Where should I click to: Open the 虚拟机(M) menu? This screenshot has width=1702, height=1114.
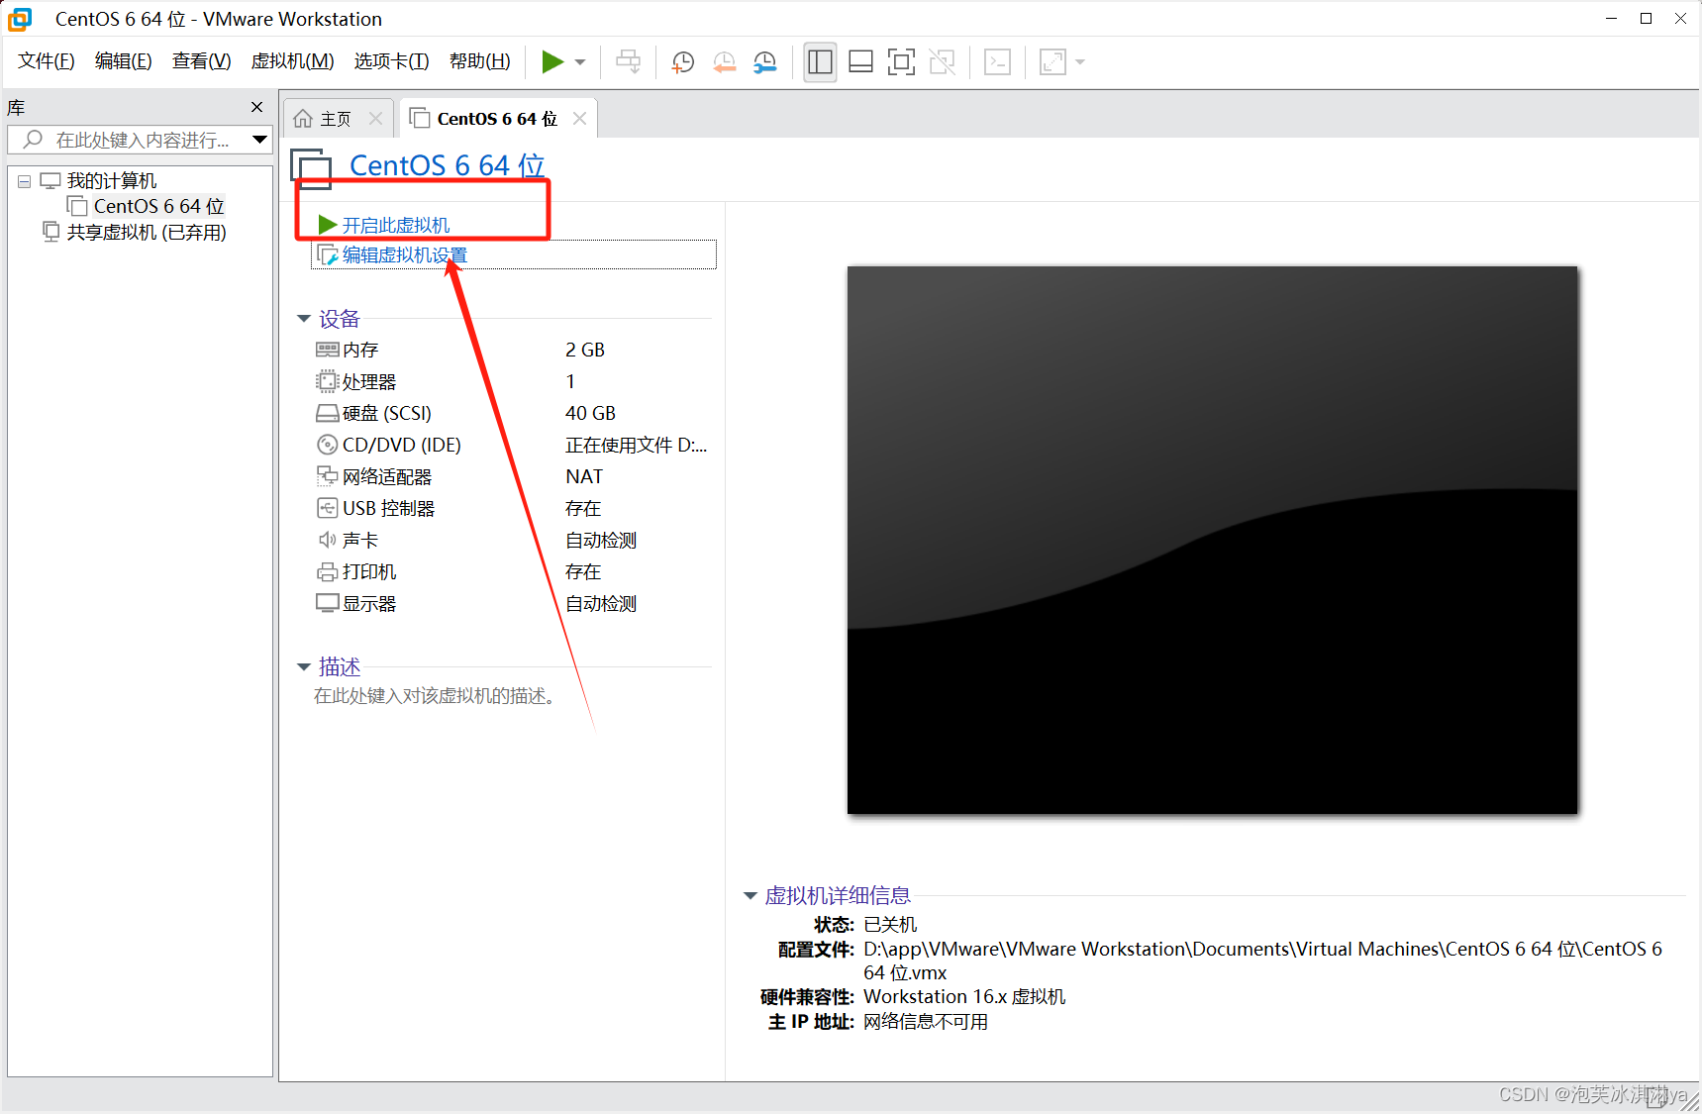pos(293,61)
